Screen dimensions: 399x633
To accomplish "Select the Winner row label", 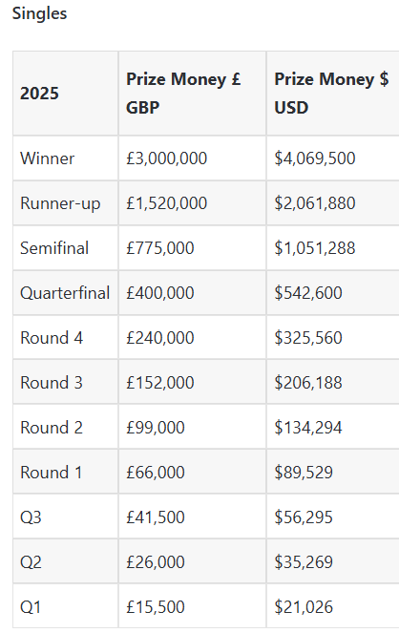I will pyautogui.click(x=47, y=158).
